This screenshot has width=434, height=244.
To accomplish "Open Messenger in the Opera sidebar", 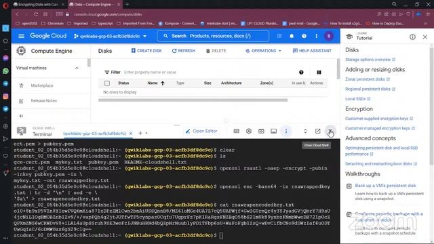I will [5, 58].
